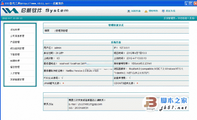Open 系统管理 in the sidebar
The height and width of the screenshot is (120, 197).
tap(15, 30)
